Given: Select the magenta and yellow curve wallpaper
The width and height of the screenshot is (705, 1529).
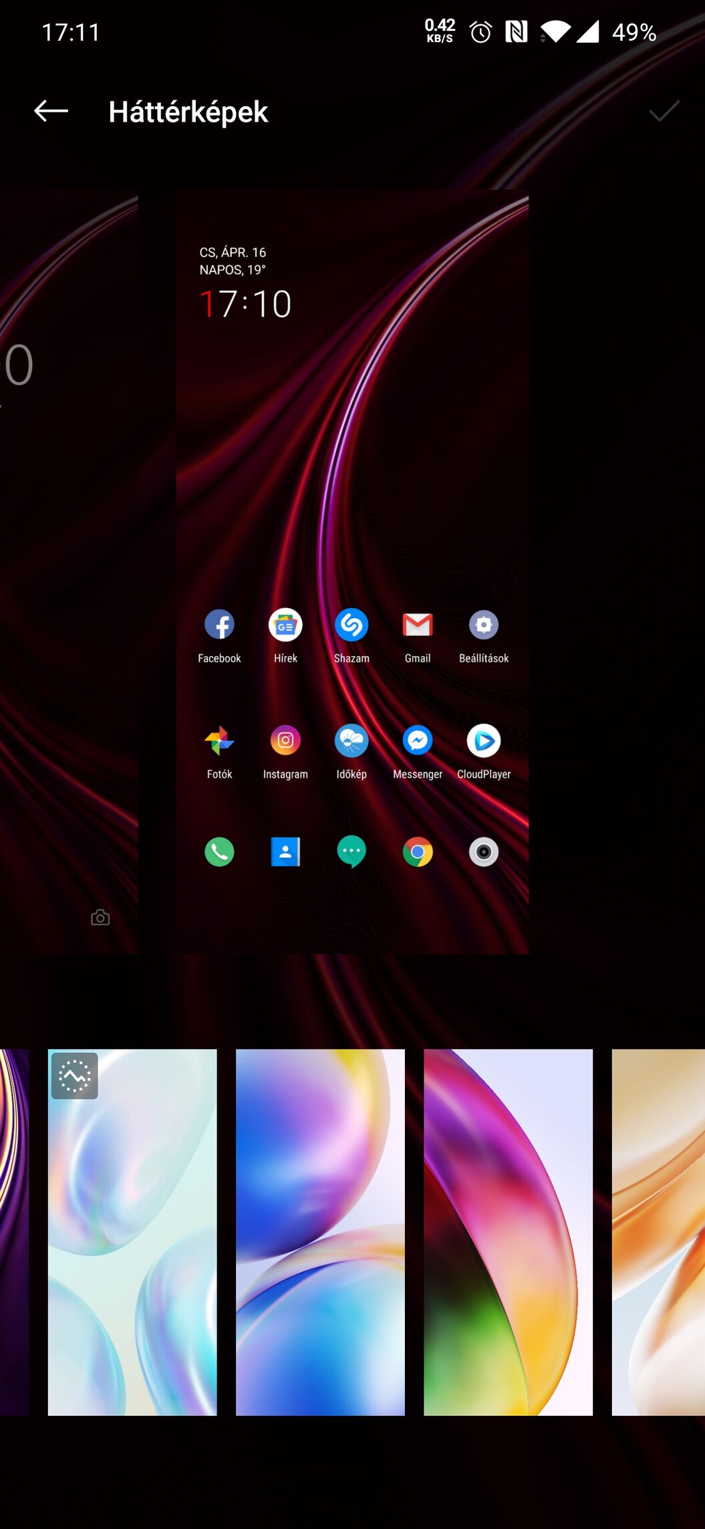Looking at the screenshot, I should pos(508,1232).
